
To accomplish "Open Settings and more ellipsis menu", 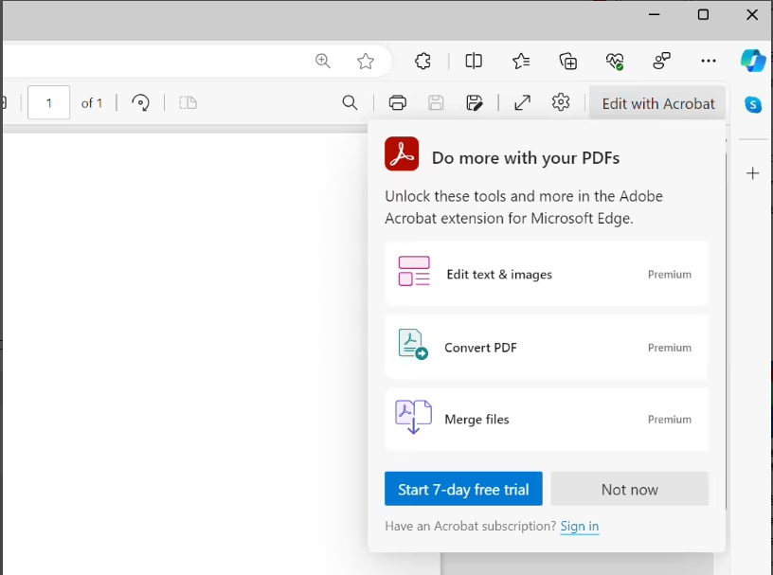I will 709,62.
